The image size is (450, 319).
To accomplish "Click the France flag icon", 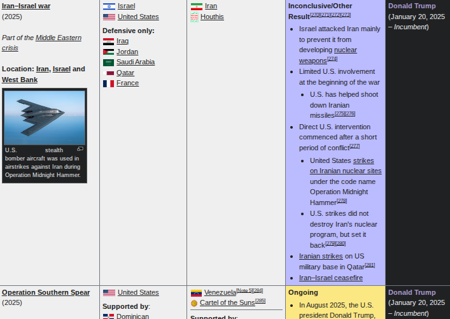I will coord(108,83).
